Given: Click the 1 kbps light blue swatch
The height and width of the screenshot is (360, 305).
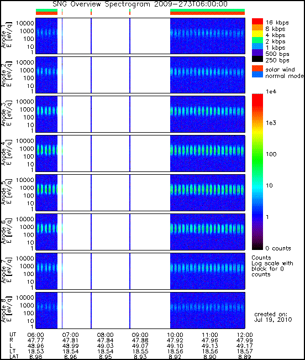Looking at the screenshot, I should 257,46.
